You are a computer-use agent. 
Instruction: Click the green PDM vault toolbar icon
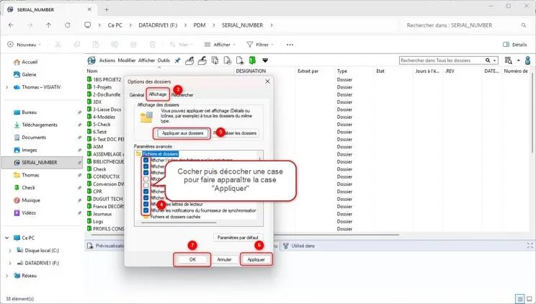252,61
